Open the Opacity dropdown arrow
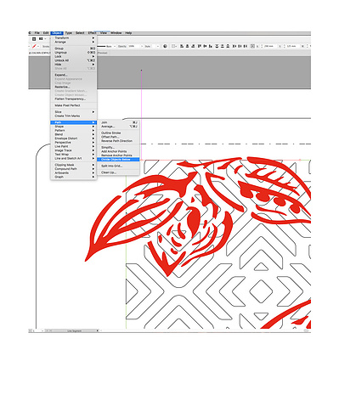 tap(142, 46)
